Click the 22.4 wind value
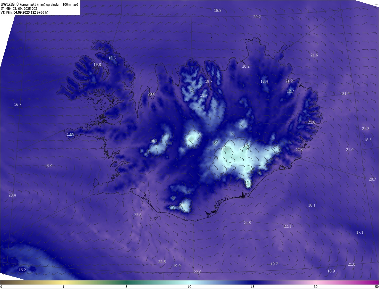Image resolution: width=379 pixels, height=289 pixels. tap(299, 150)
